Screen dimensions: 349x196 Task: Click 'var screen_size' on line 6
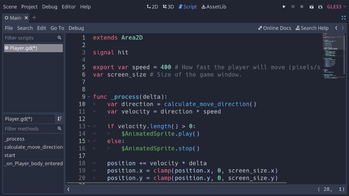point(119,75)
